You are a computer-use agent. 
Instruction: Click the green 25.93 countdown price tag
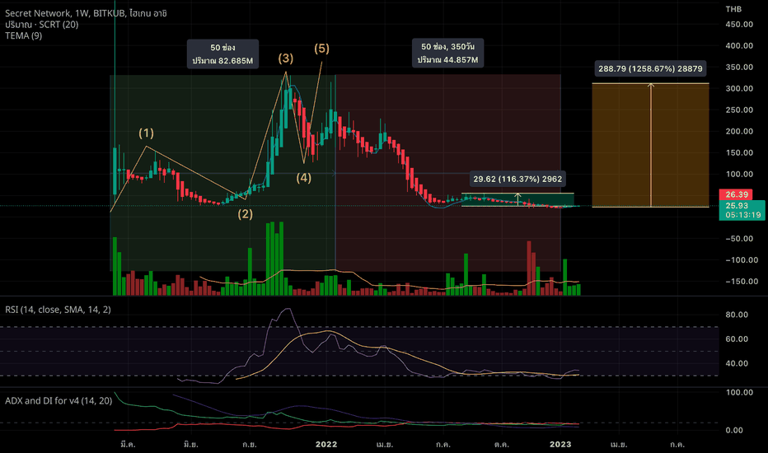742,210
